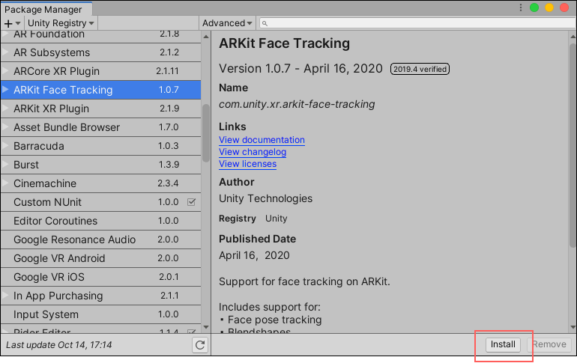Select Google VR iOS package
Image resolution: width=577 pixels, height=363 pixels.
[101, 278]
